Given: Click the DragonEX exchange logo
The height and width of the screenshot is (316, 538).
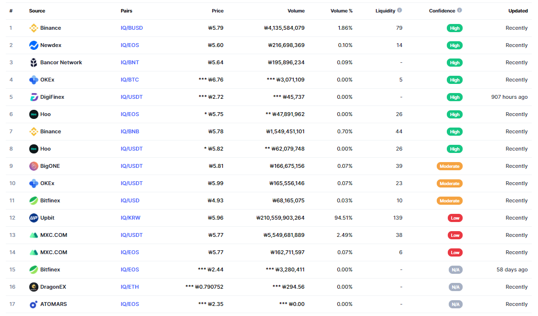Looking at the screenshot, I should [x=34, y=287].
